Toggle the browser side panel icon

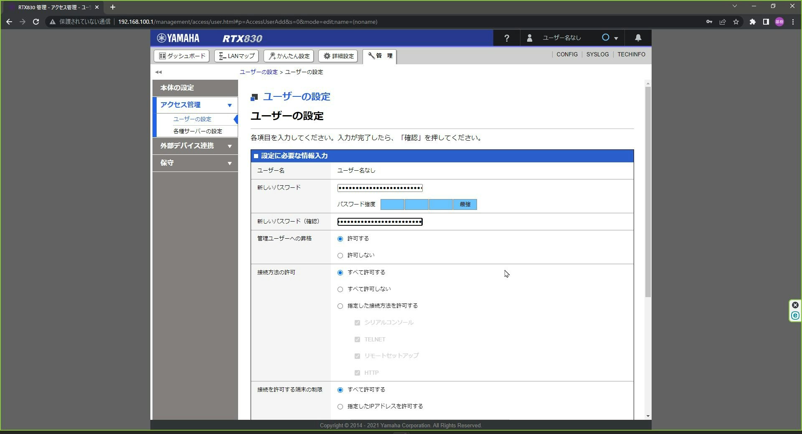pyautogui.click(x=766, y=22)
